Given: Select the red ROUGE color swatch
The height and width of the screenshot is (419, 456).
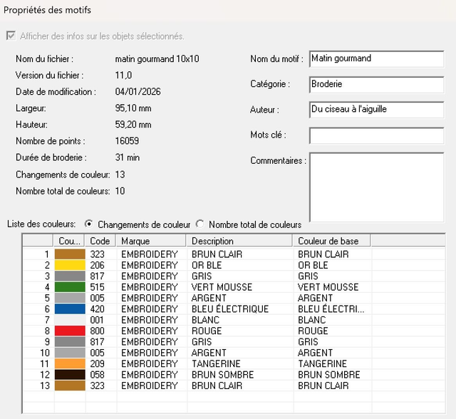Looking at the screenshot, I should coord(69,331).
